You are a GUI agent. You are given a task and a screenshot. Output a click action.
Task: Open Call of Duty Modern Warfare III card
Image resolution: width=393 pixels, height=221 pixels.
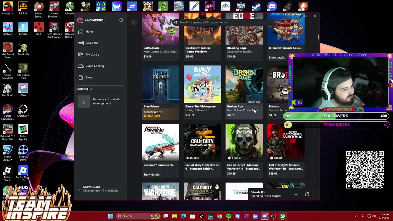286,150
